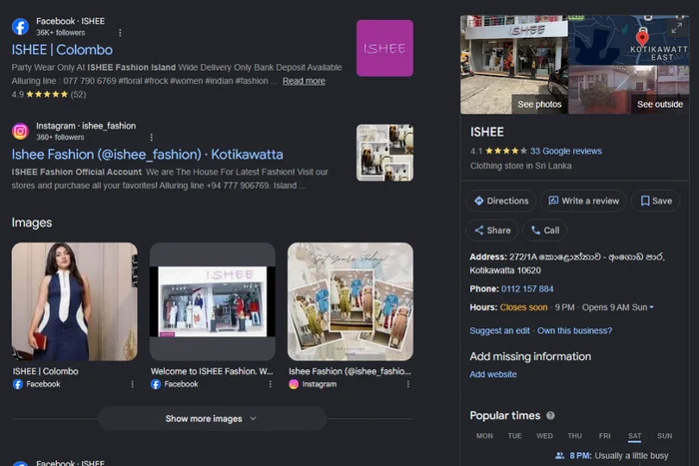
Task: Click Facebook source icon under Welcome to ISHEE image
Action: click(156, 384)
